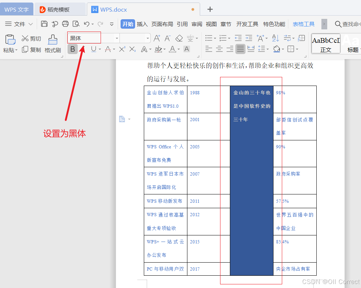Toggle strikethrough on text
This screenshot has width=361, height=288.
(108, 49)
